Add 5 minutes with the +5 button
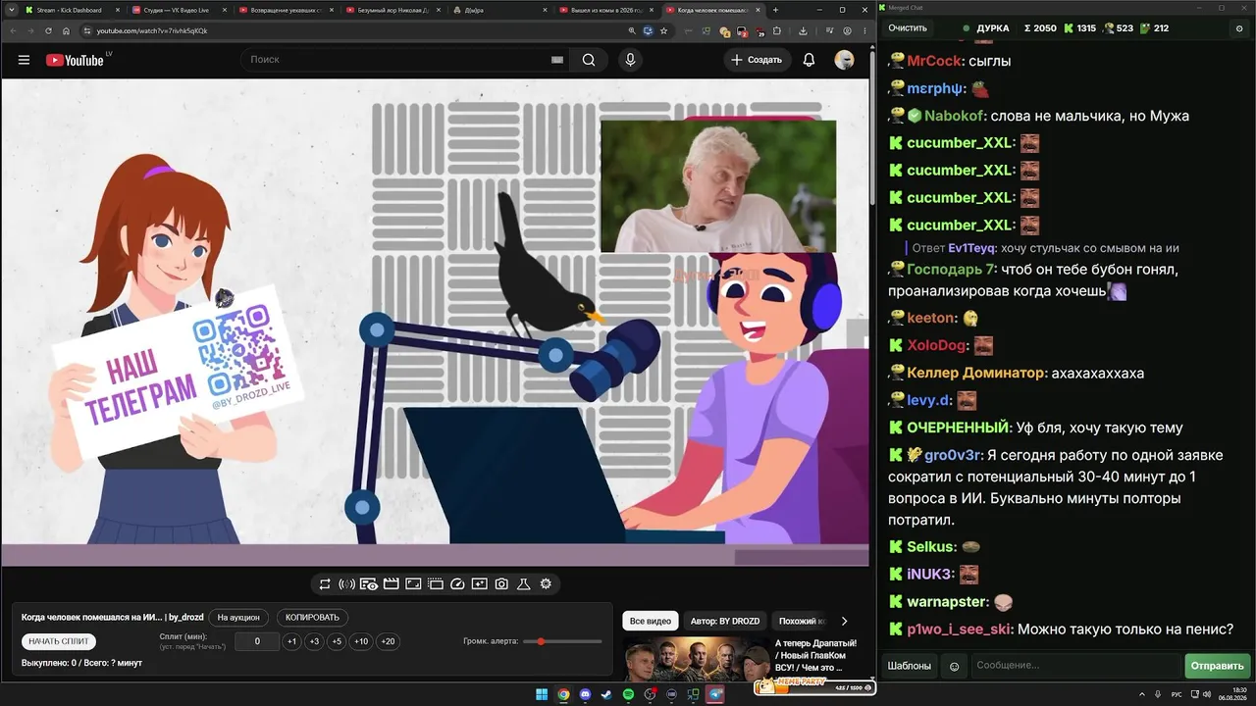 coord(337,641)
